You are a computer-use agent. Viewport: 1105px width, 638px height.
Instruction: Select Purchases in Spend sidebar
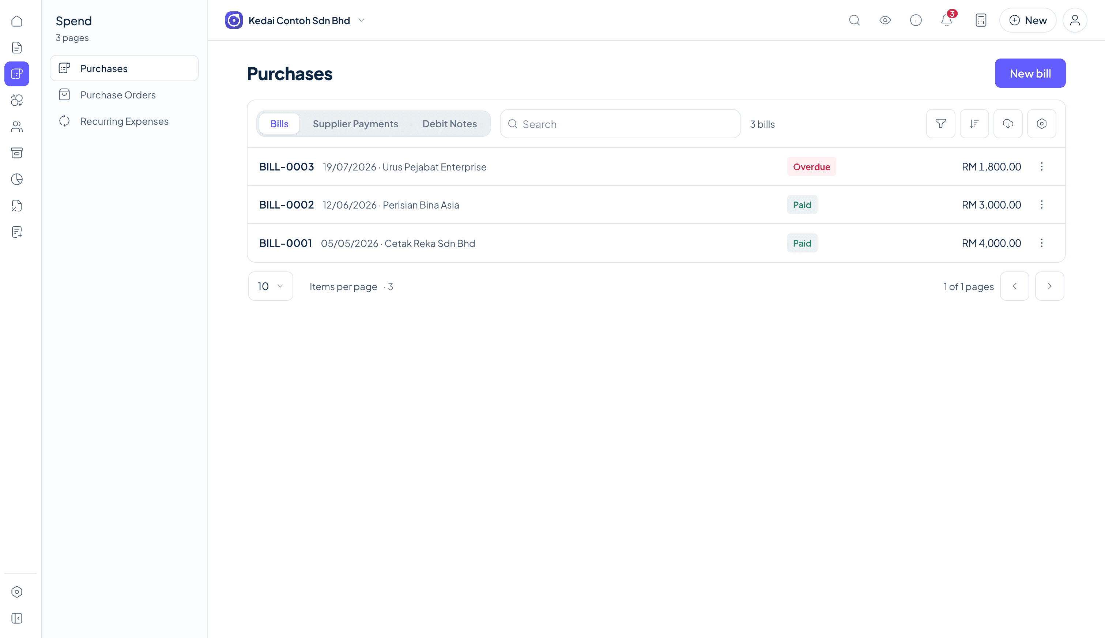click(x=124, y=68)
